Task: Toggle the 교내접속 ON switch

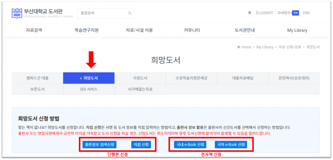Action: tap(295, 13)
